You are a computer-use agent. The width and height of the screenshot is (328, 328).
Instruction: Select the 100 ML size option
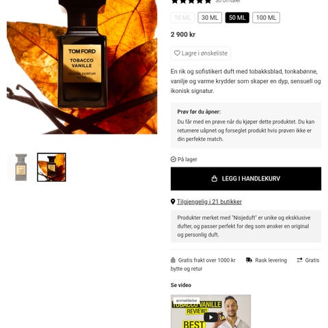(x=266, y=18)
